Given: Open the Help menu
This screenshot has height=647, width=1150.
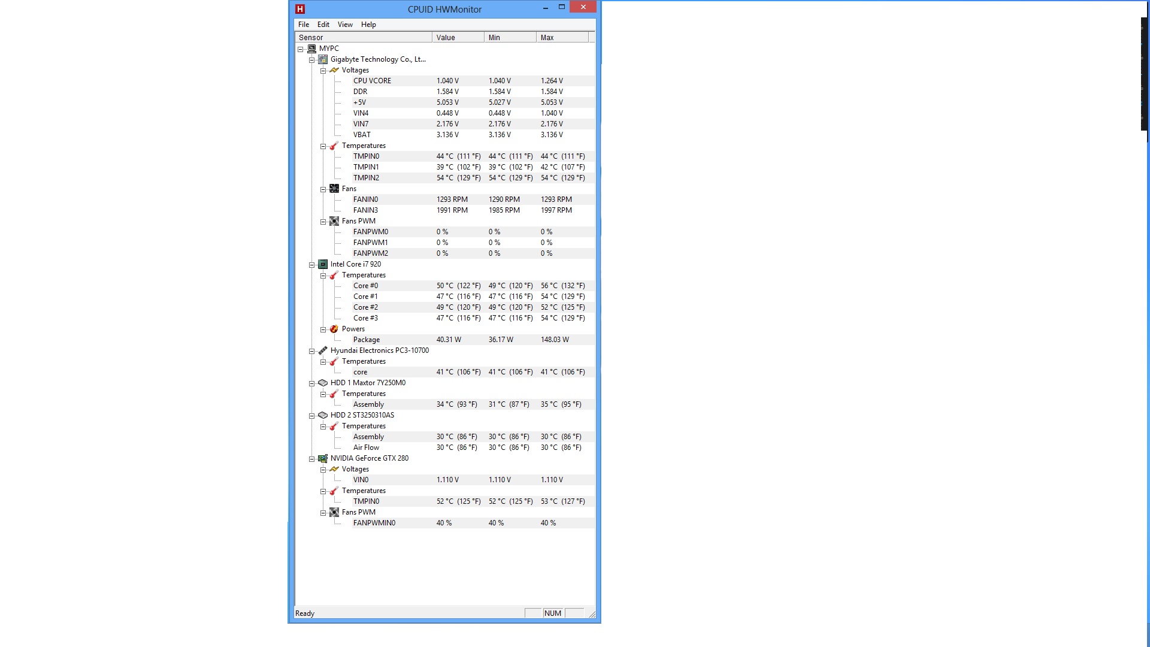Looking at the screenshot, I should click(368, 25).
